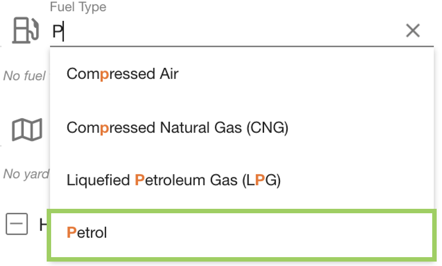Image resolution: width=442 pixels, height=266 pixels.
Task: Click the 'No yard' italic text
Action: [26, 174]
